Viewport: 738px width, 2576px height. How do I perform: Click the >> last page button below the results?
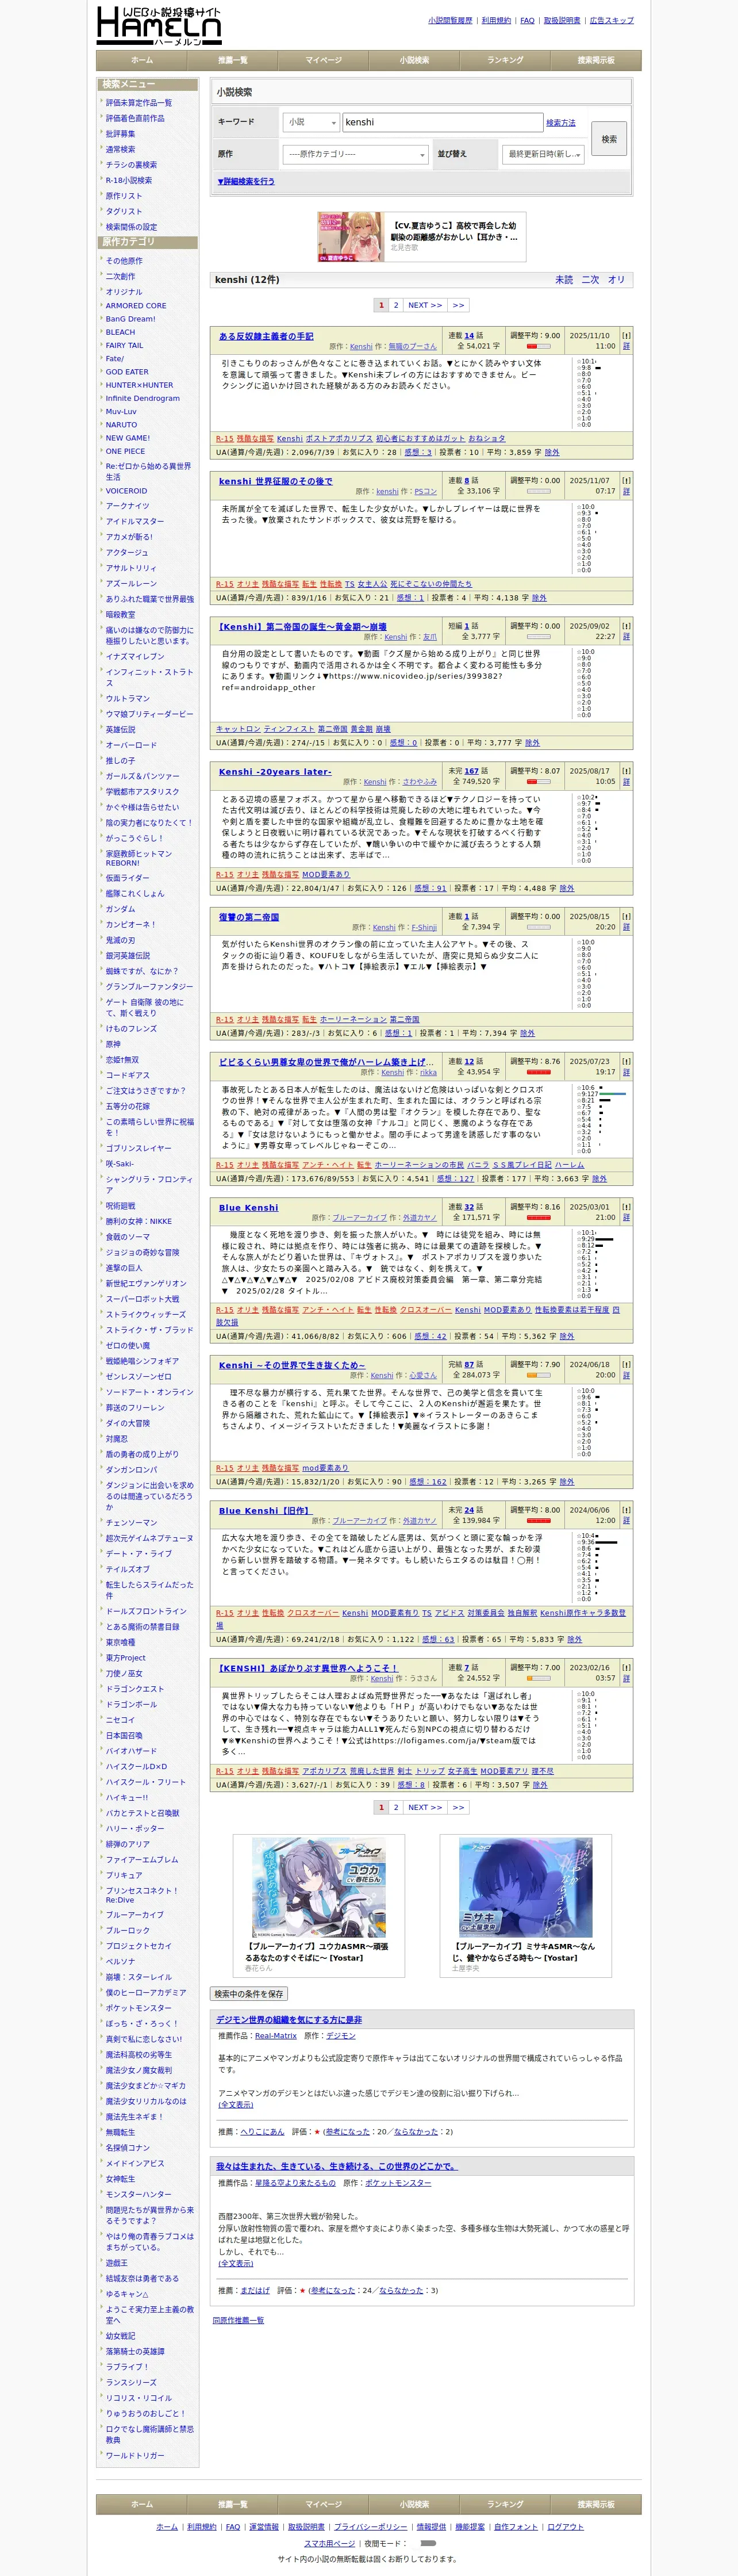point(458,1807)
